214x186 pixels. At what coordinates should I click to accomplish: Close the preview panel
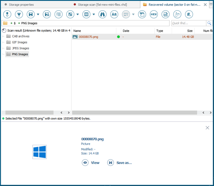point(207,128)
